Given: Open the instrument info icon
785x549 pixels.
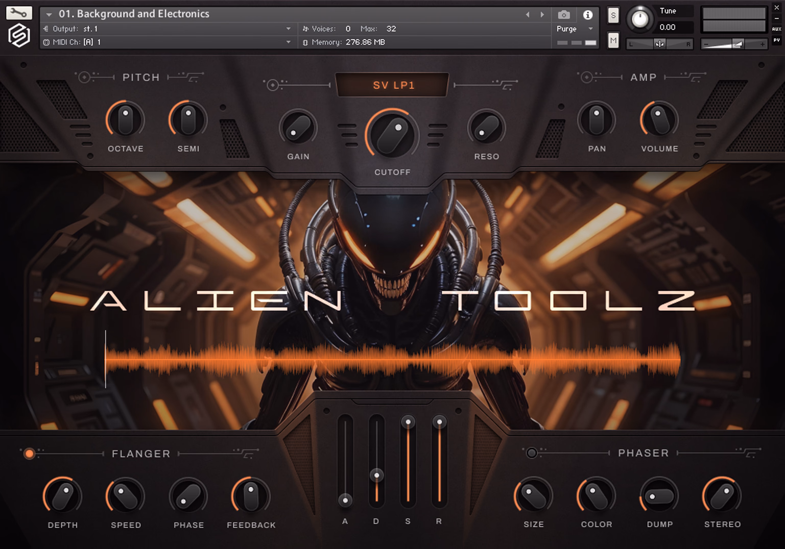Looking at the screenshot, I should coord(588,14).
